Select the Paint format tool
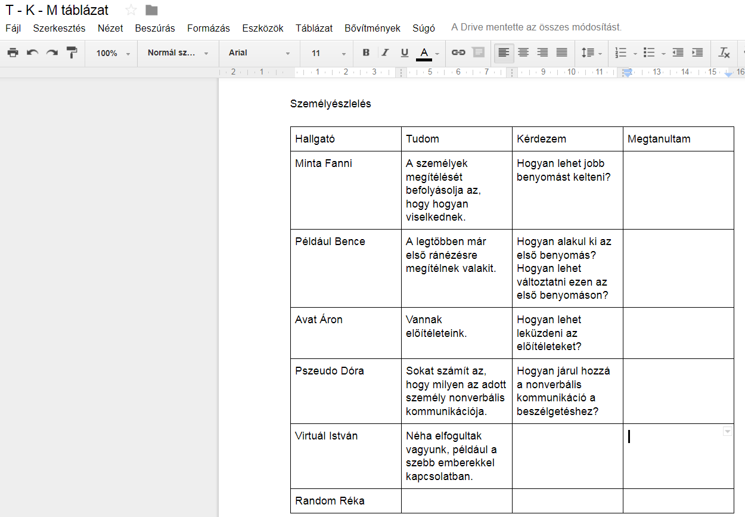 tap(72, 52)
